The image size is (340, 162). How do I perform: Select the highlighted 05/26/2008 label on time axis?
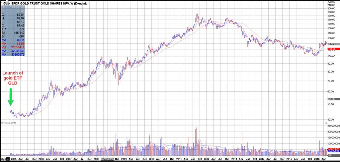point(107,159)
